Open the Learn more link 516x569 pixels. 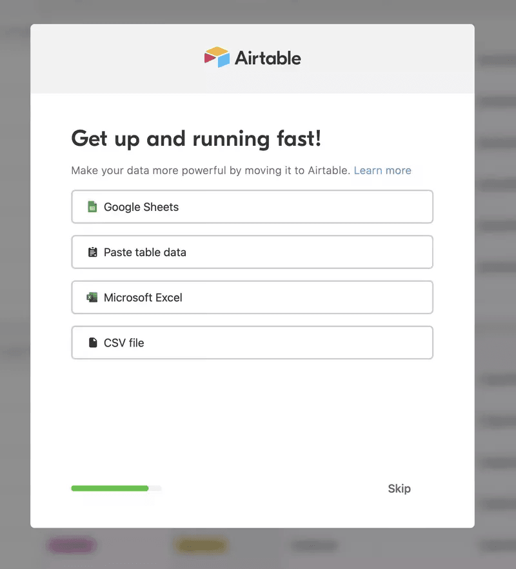[x=382, y=170]
